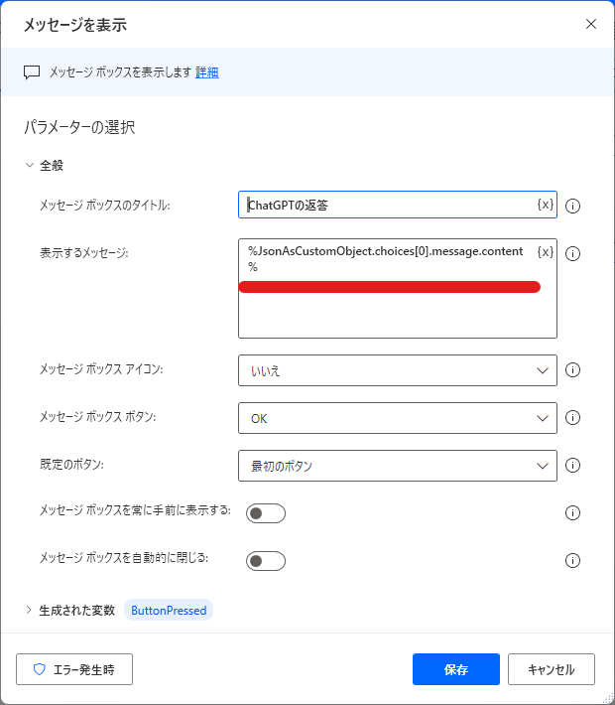Show info for message box buttons option

(x=572, y=418)
